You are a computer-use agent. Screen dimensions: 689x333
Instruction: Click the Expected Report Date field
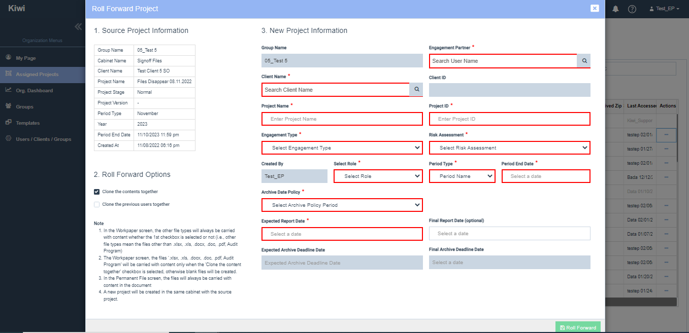342,234
